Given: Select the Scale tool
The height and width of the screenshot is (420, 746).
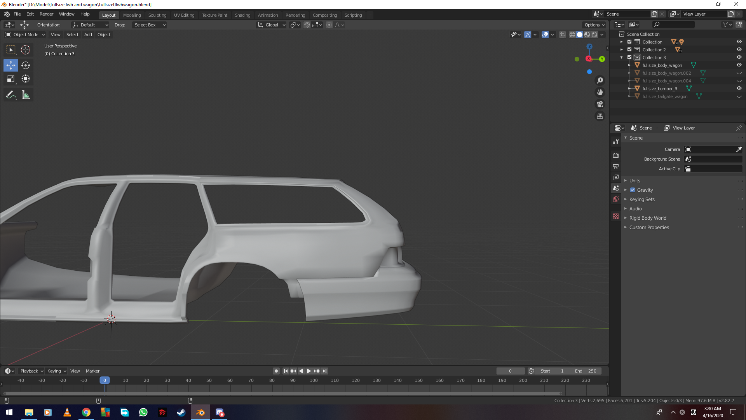Looking at the screenshot, I should point(11,79).
